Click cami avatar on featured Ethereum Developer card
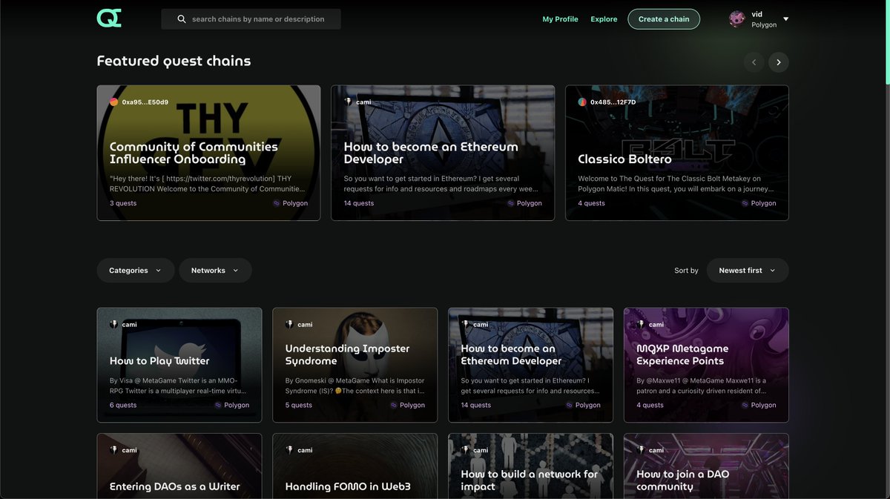The height and width of the screenshot is (499, 890). [349, 102]
